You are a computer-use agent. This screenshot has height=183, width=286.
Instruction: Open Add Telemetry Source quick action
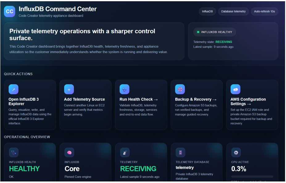85,105
